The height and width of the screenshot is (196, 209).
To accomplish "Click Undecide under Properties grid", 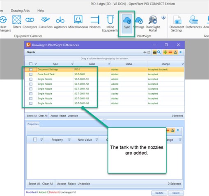I will click(x=84, y=184).
